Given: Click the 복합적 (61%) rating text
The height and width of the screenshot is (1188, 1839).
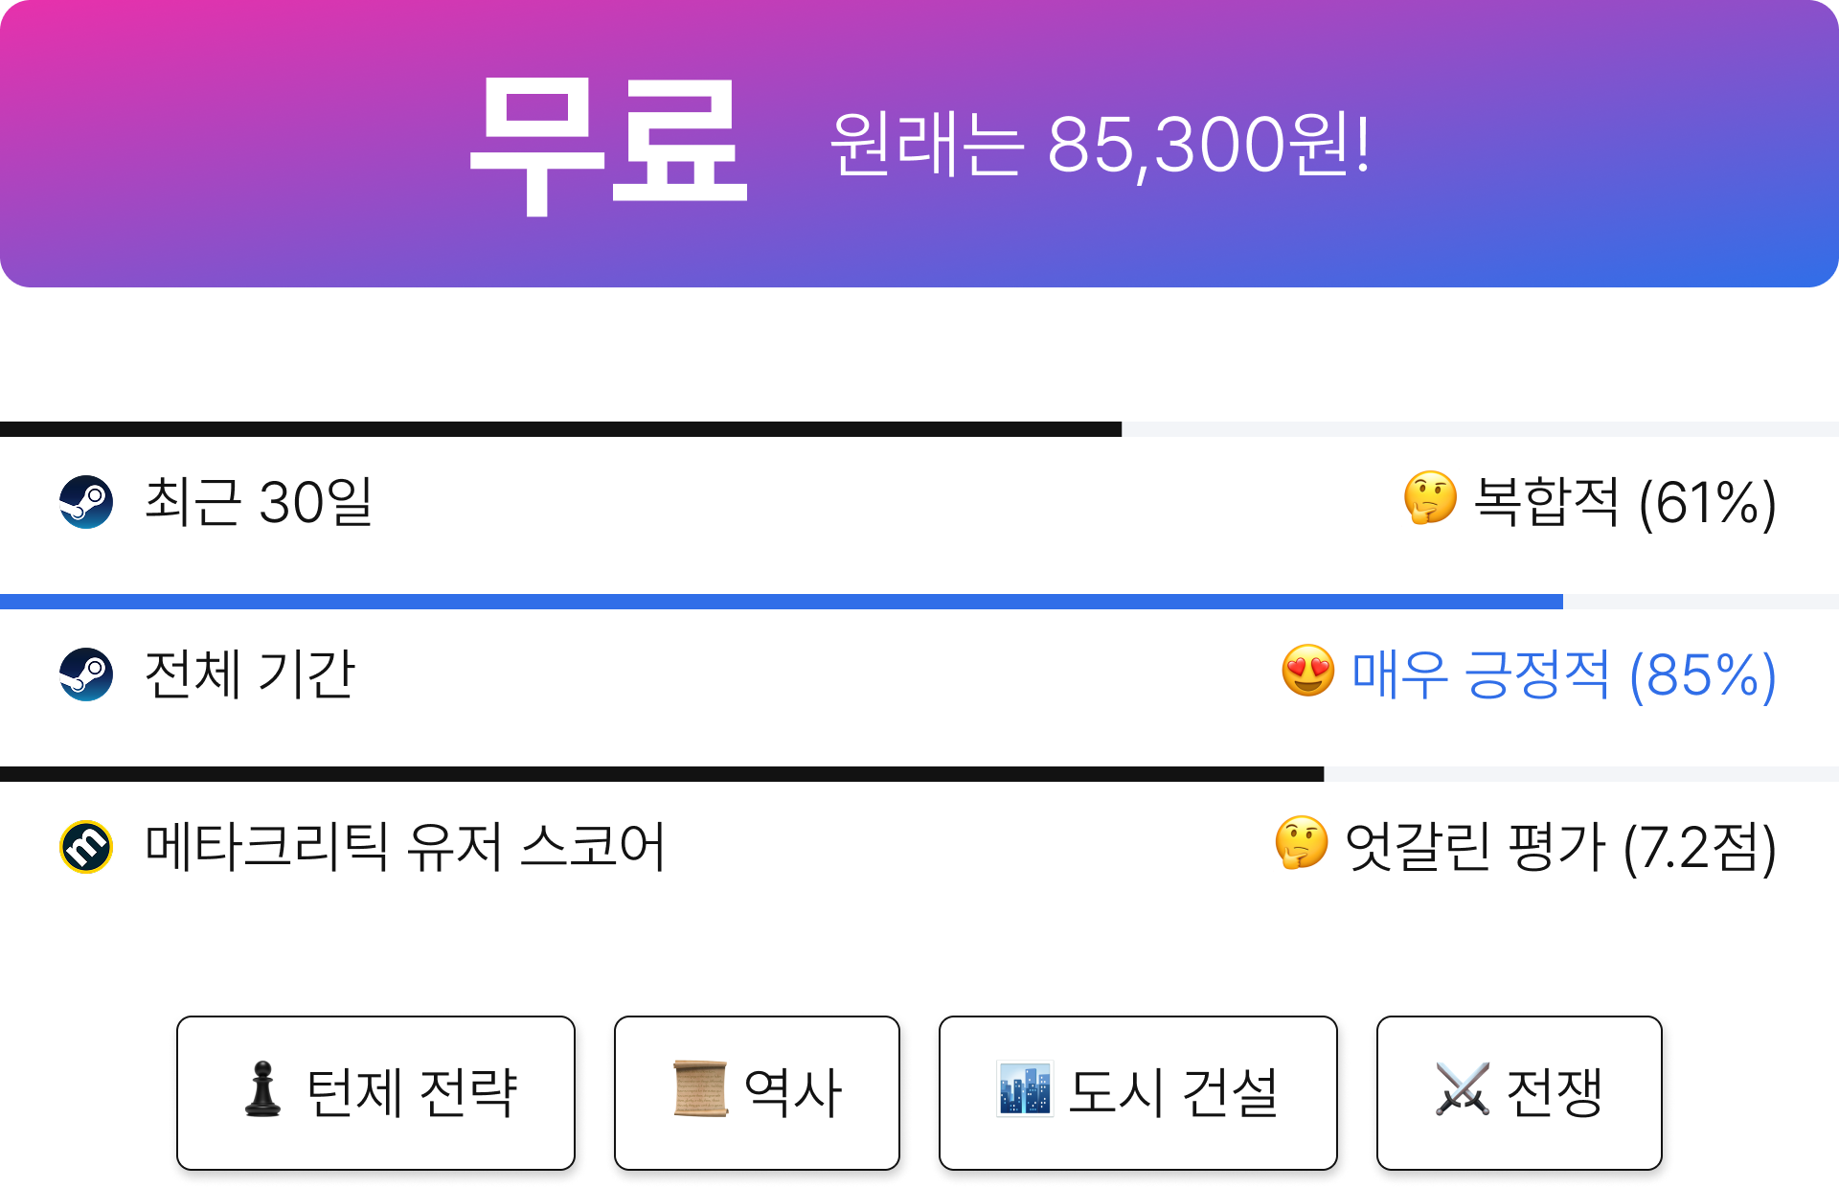Looking at the screenshot, I should [x=1625, y=502].
